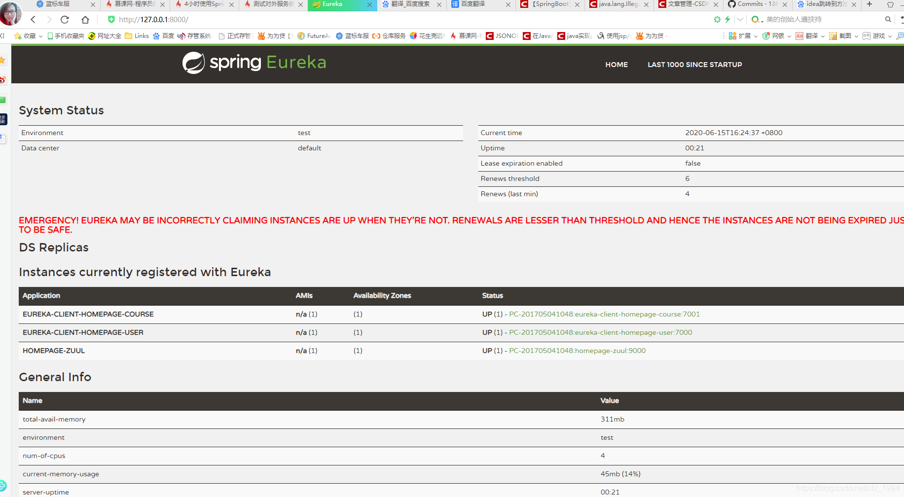Open eureka-client-homepage-user:7000 instance link
The image size is (904, 497).
pos(600,332)
